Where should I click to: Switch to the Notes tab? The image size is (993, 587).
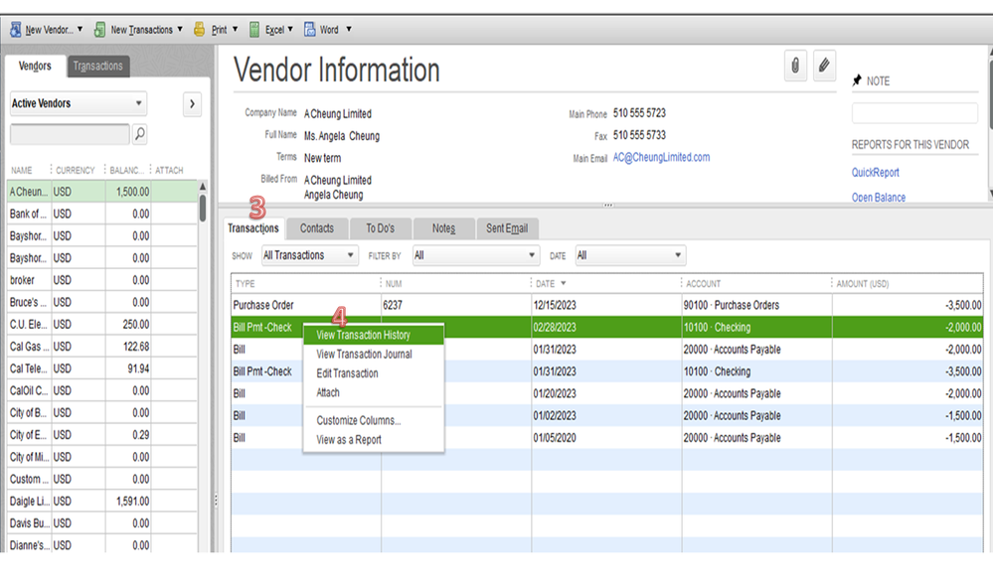click(443, 228)
